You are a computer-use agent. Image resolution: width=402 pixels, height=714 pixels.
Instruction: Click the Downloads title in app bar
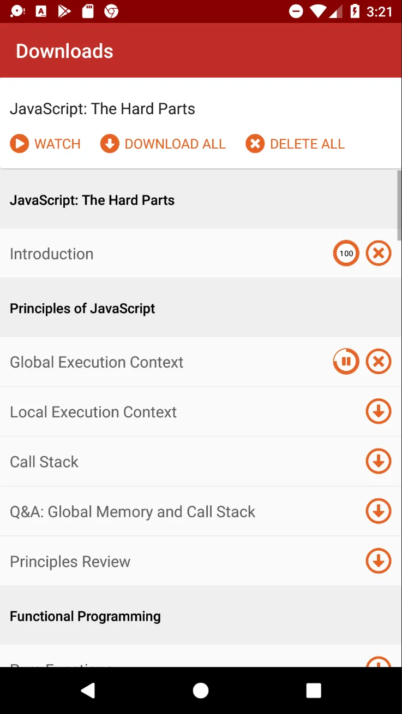64,51
